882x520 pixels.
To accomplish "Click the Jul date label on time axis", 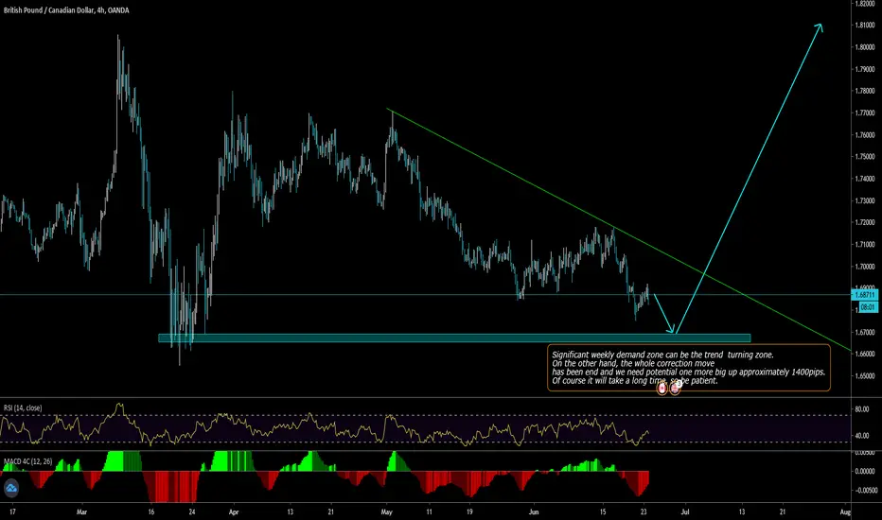I will [685, 512].
